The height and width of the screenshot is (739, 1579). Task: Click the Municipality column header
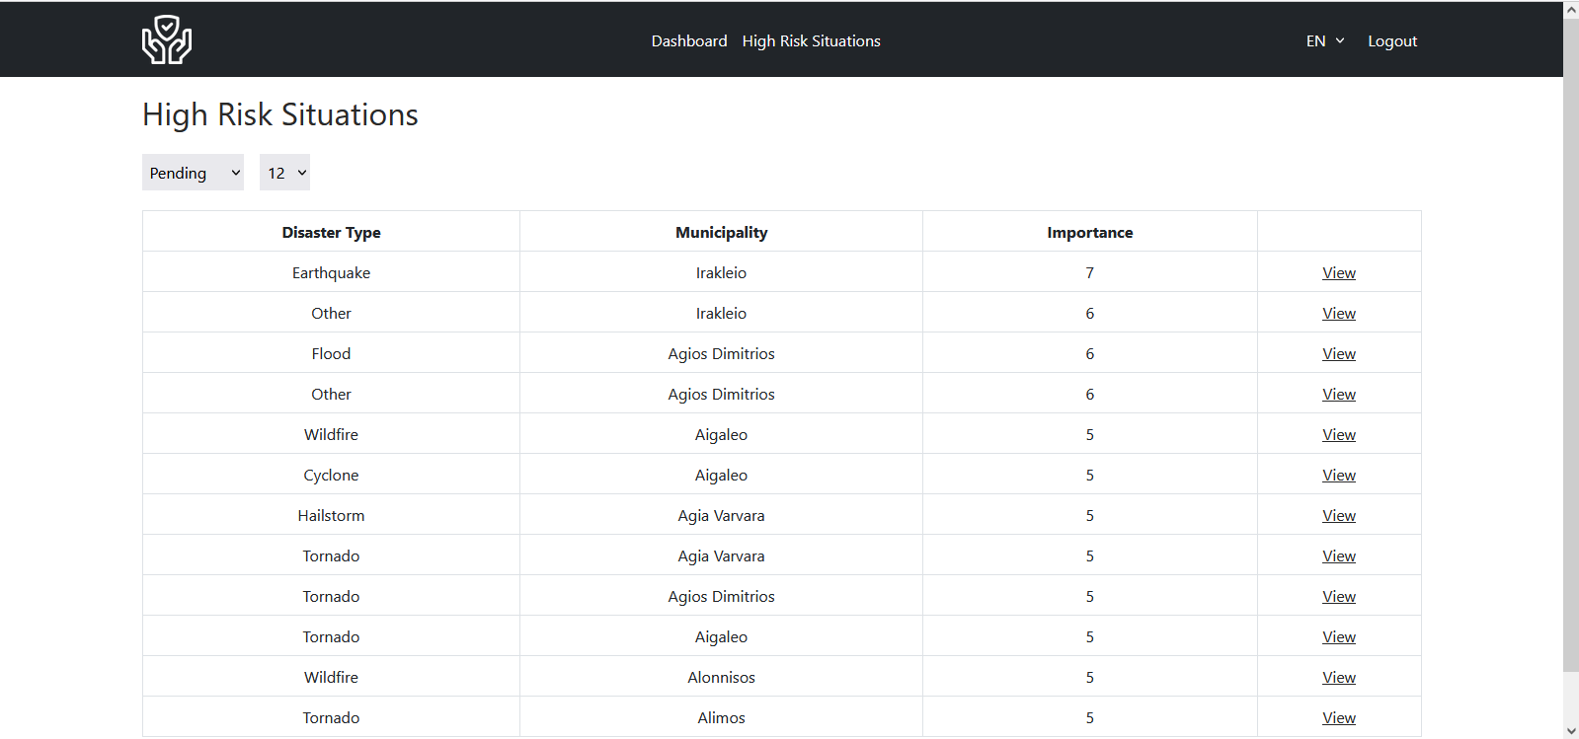721,233
